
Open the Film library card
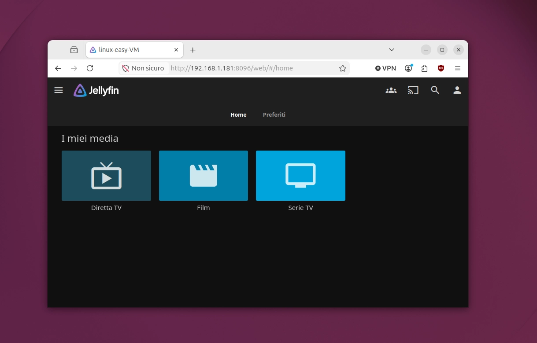[x=204, y=176]
